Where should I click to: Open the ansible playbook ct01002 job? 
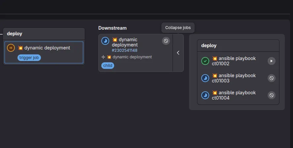point(234,61)
